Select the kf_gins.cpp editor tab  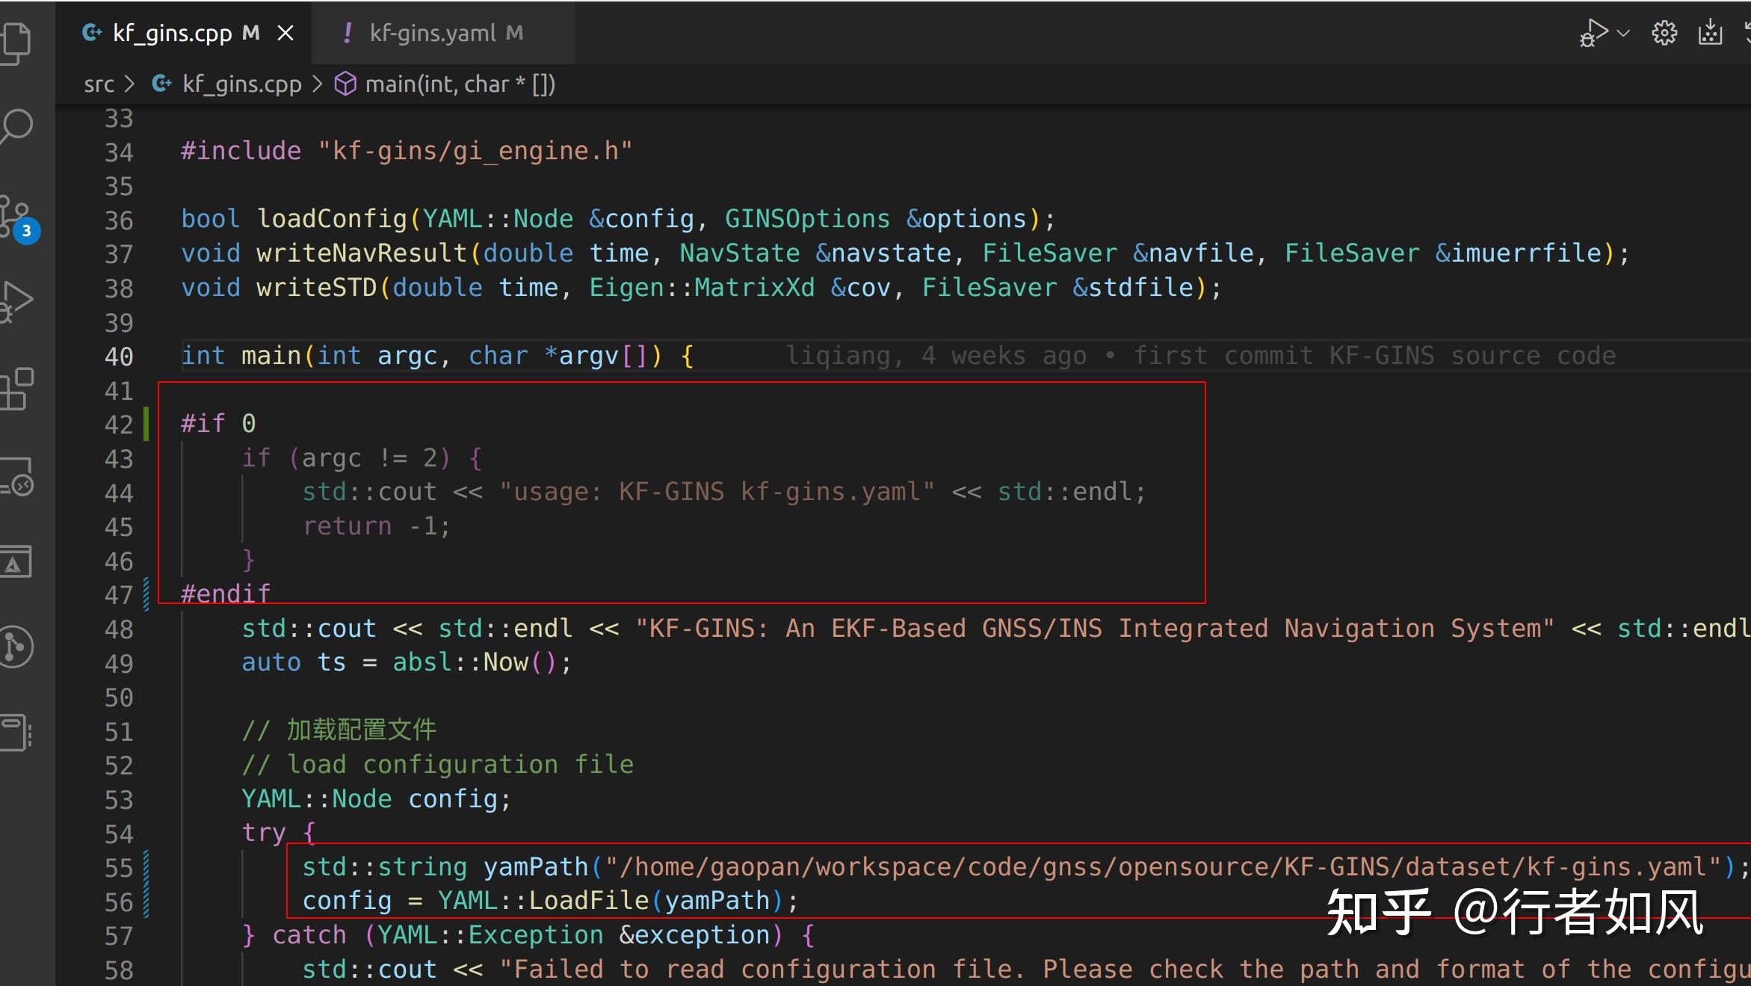click(x=172, y=33)
